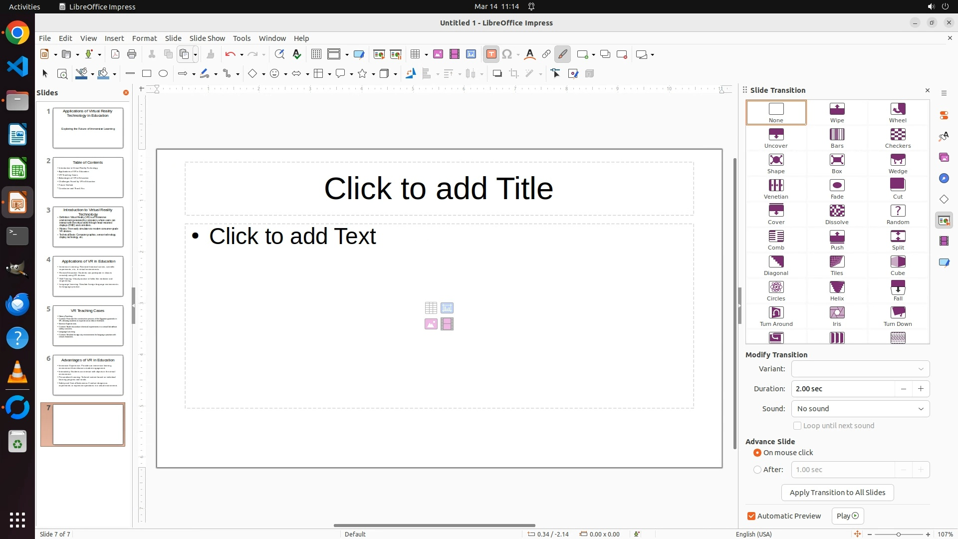The width and height of the screenshot is (958, 539).
Task: Expand the Sound dropdown list
Action: [860, 409]
